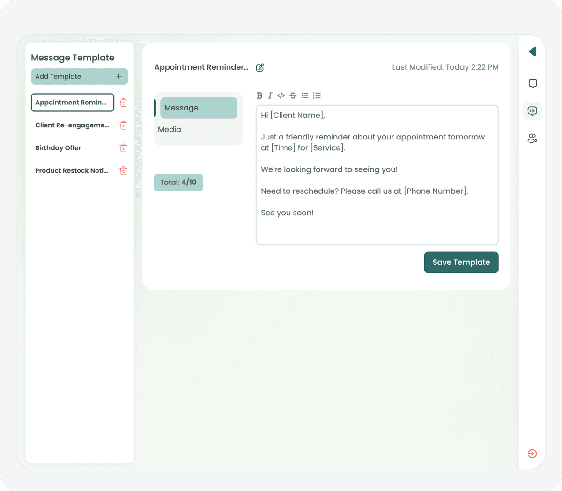Toggle bold formatting in the editor

(x=259, y=95)
